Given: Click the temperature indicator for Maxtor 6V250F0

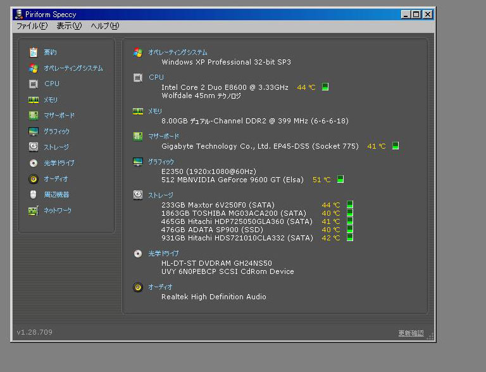Looking at the screenshot, I should [350, 204].
